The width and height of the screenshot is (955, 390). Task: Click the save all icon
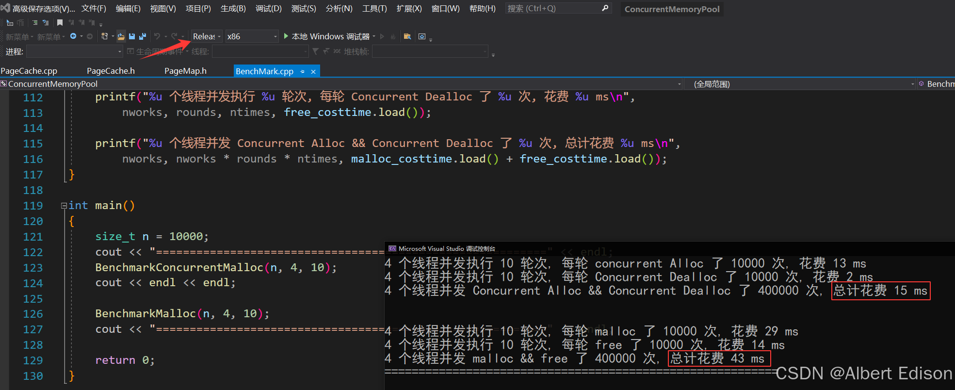click(143, 36)
